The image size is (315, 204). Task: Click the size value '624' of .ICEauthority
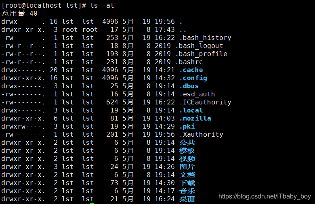pyautogui.click(x=112, y=102)
